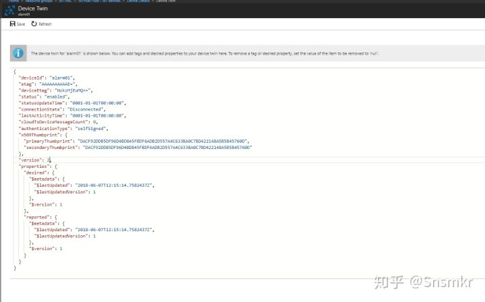Click the "primaryThumbprint" value line
485x302 pixels.
click(x=136, y=141)
